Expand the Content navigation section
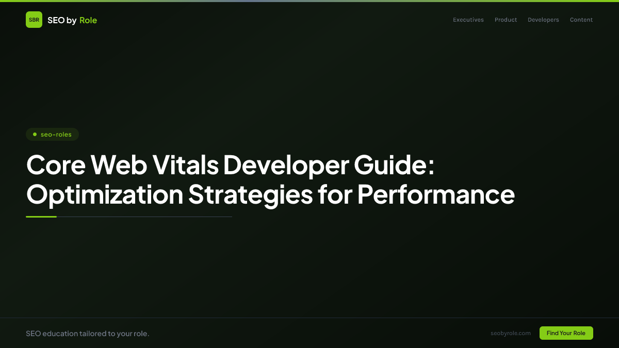 point(581,20)
